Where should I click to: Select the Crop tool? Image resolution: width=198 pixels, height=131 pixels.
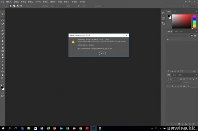coord(3,27)
